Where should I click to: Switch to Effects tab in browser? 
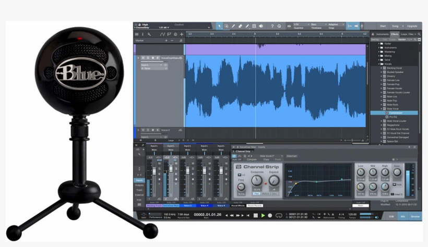[395, 34]
